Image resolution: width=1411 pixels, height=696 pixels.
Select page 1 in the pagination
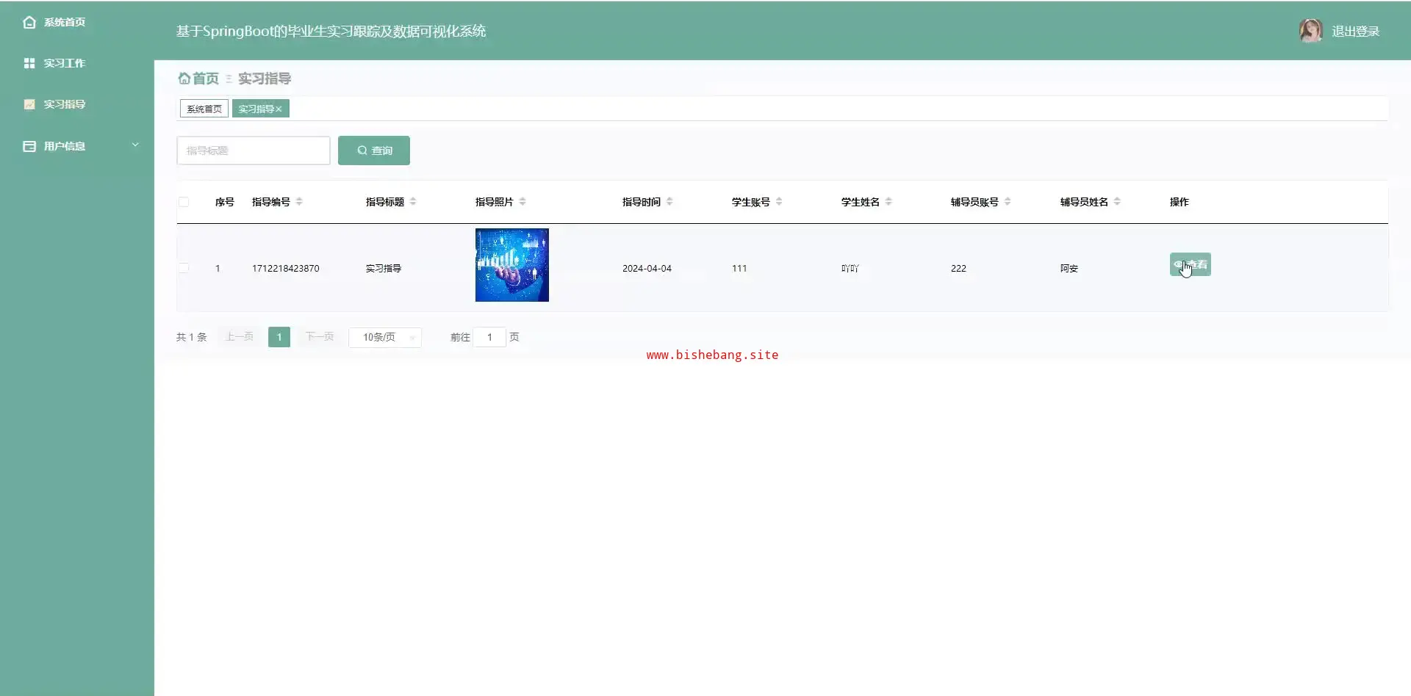point(279,337)
